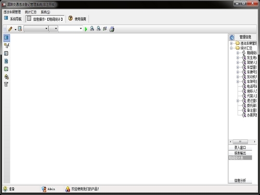Expand the 期间统计 tree node

[x=238, y=53]
